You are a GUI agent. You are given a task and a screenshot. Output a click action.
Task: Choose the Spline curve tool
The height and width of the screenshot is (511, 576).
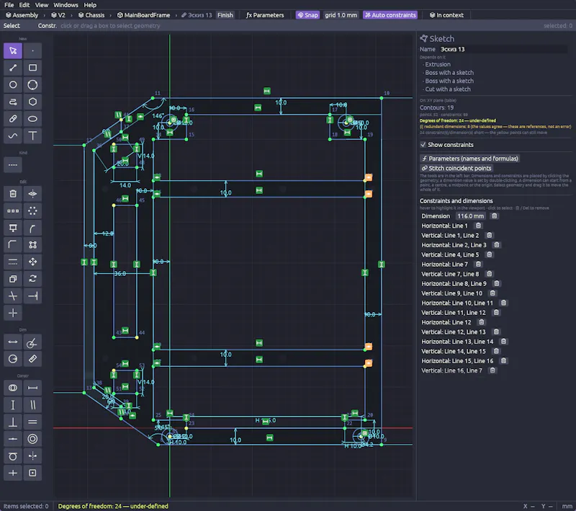[13, 136]
